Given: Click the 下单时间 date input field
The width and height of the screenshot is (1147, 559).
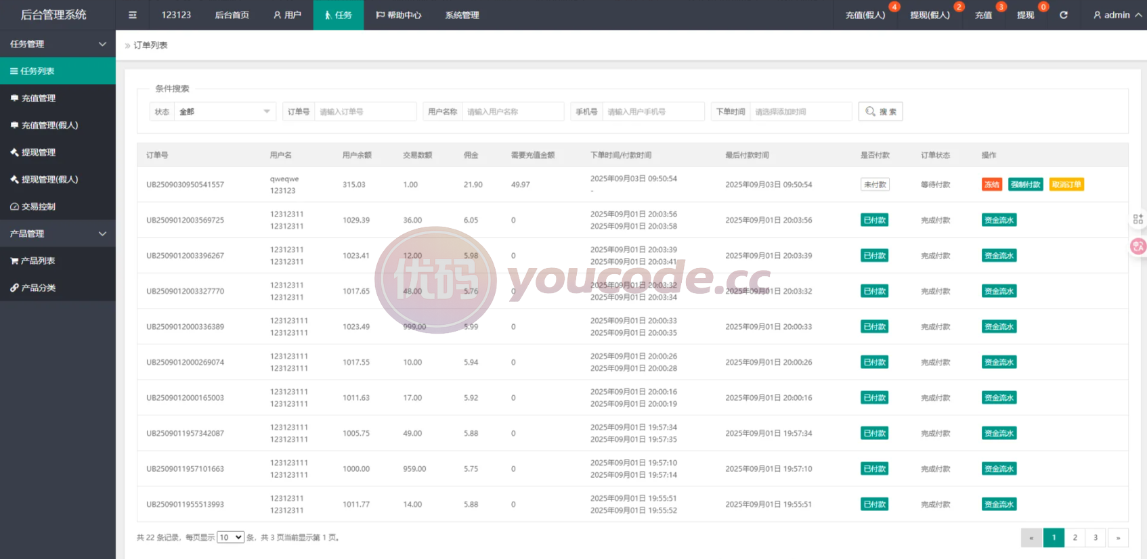Looking at the screenshot, I should point(801,112).
